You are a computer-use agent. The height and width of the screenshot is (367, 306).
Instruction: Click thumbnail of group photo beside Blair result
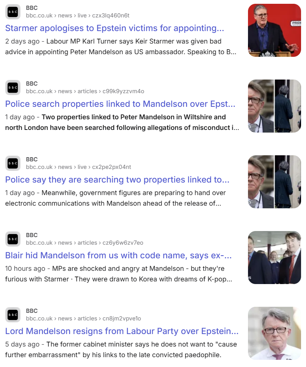click(275, 258)
